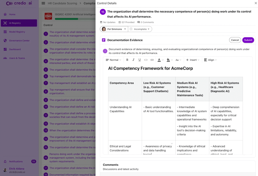
Task: Click the Model Registry icon
Action: point(5,32)
